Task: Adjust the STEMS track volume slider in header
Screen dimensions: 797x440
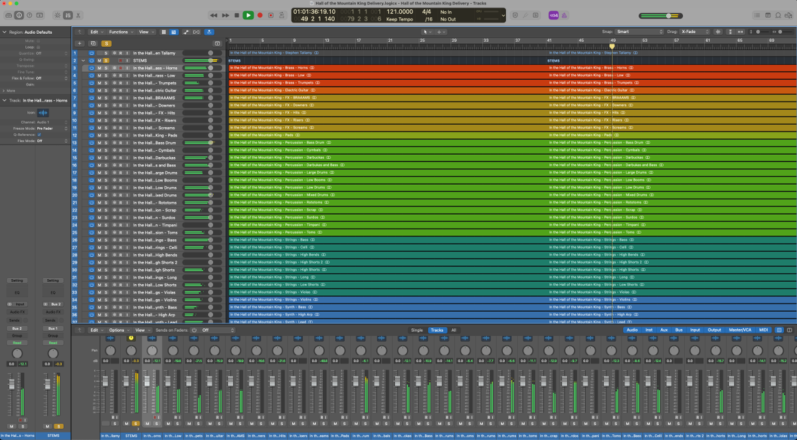Action: pyautogui.click(x=202, y=60)
